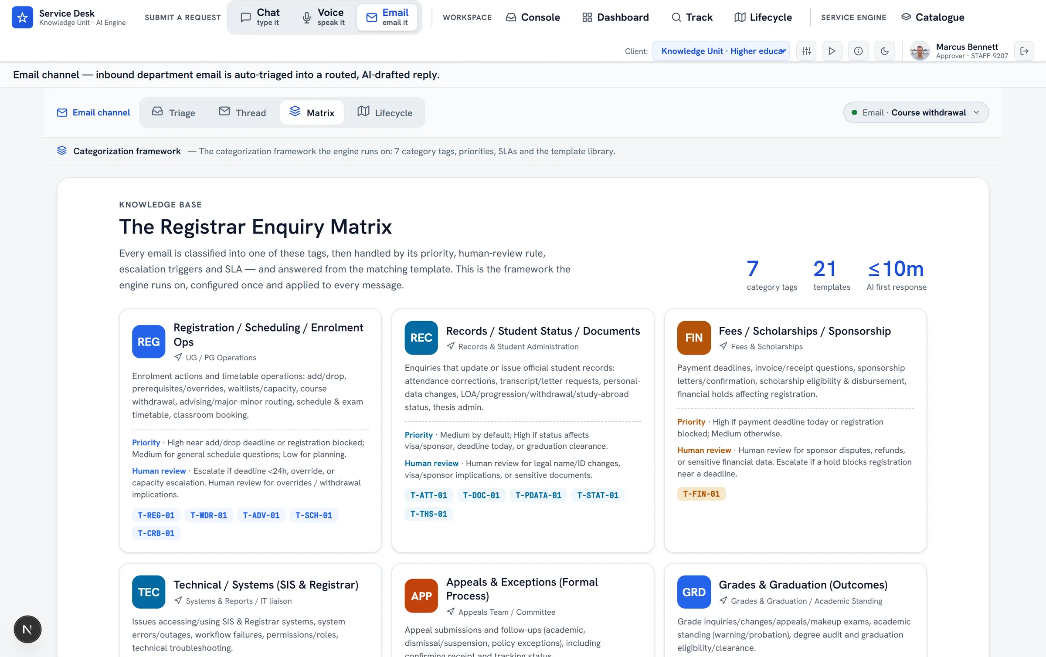The image size is (1046, 657).
Task: Open the sliders settings icon
Action: click(806, 51)
